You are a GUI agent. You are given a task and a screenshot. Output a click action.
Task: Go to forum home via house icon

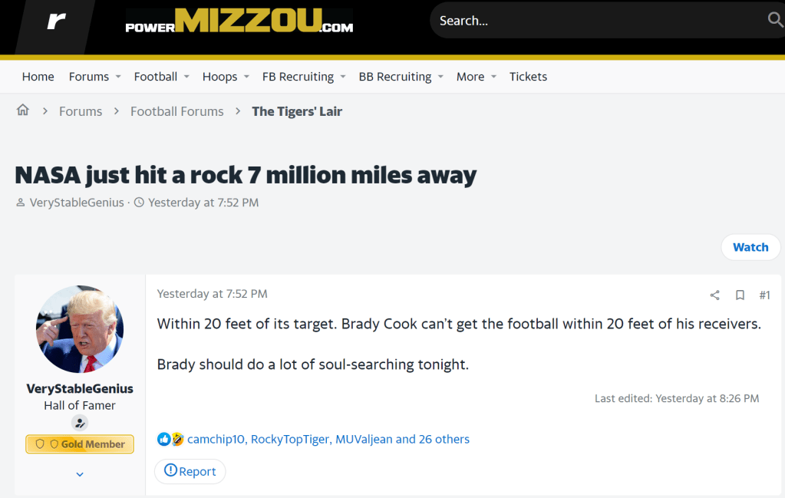23,110
